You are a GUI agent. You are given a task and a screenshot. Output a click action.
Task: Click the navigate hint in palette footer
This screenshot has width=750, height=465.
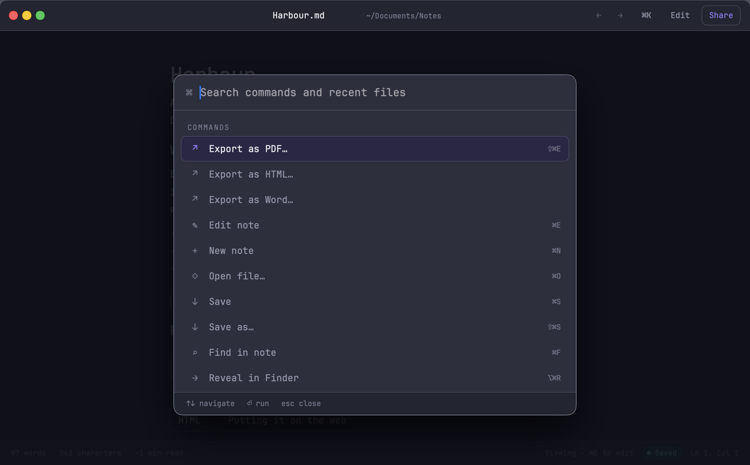point(210,403)
